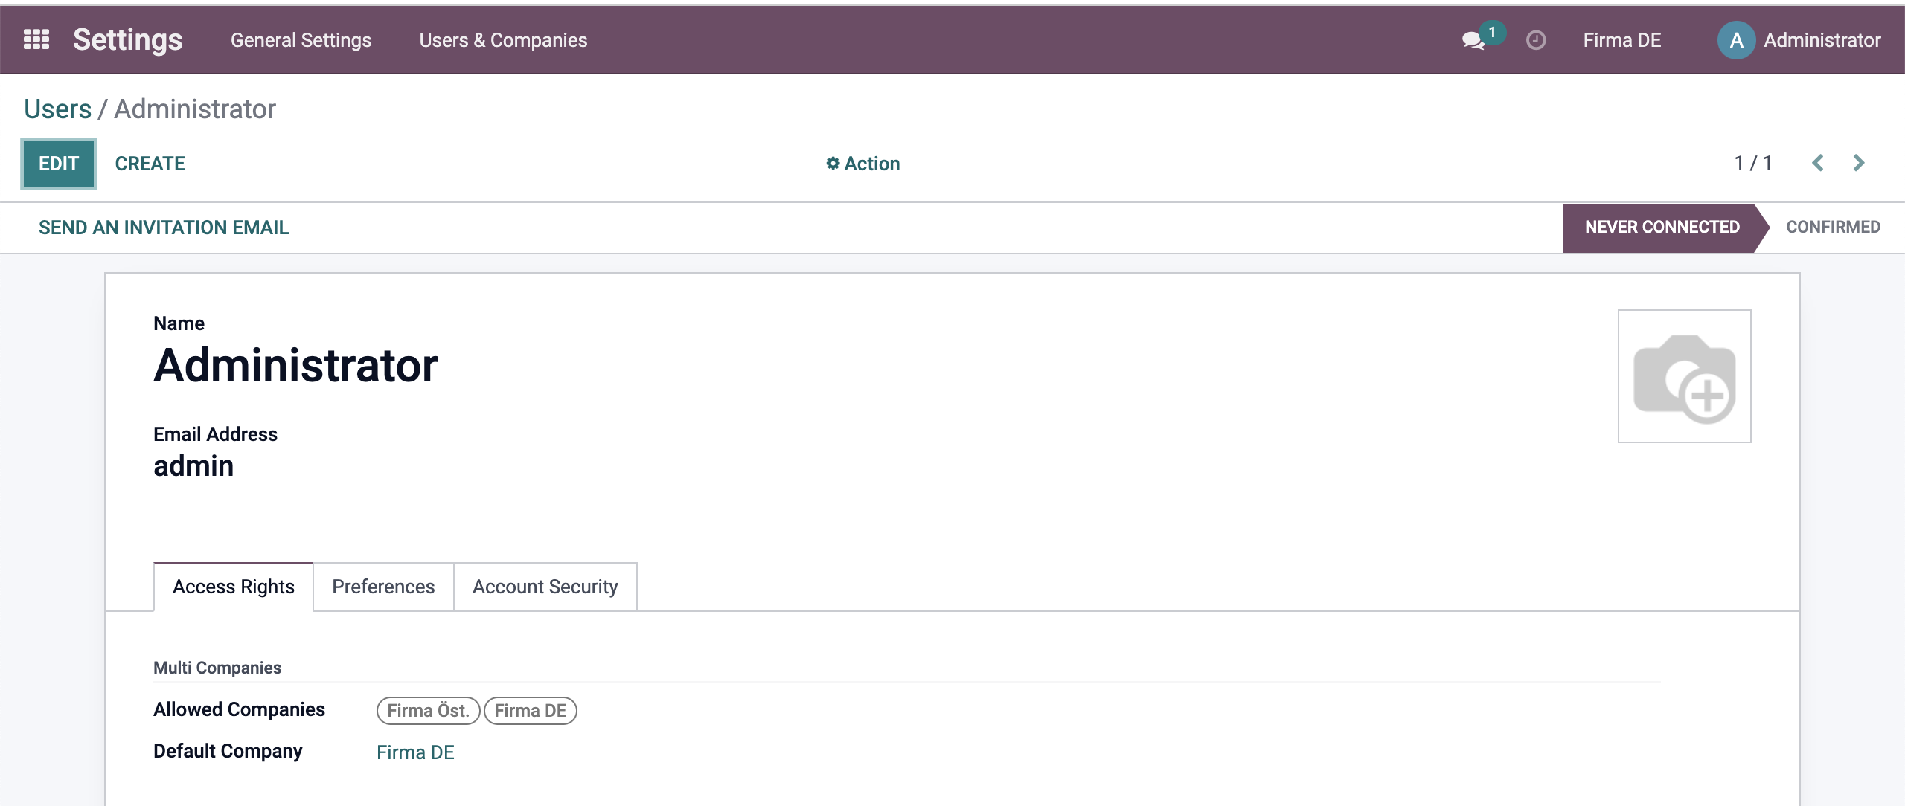Go to next record arrow
This screenshot has width=1905, height=806.
click(x=1859, y=163)
